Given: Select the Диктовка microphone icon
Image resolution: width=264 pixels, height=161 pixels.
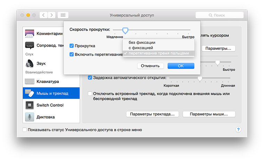Looking at the screenshot, I should tap(30, 117).
